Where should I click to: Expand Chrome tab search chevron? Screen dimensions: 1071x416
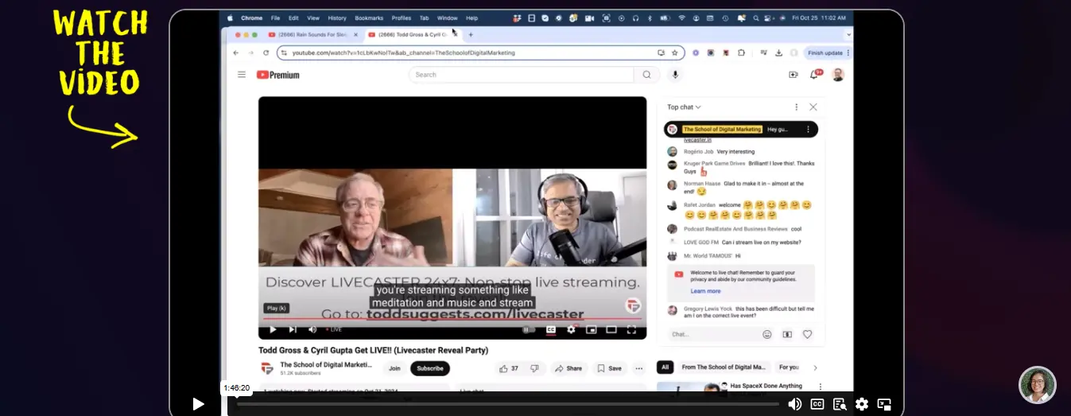pyautogui.click(x=848, y=35)
